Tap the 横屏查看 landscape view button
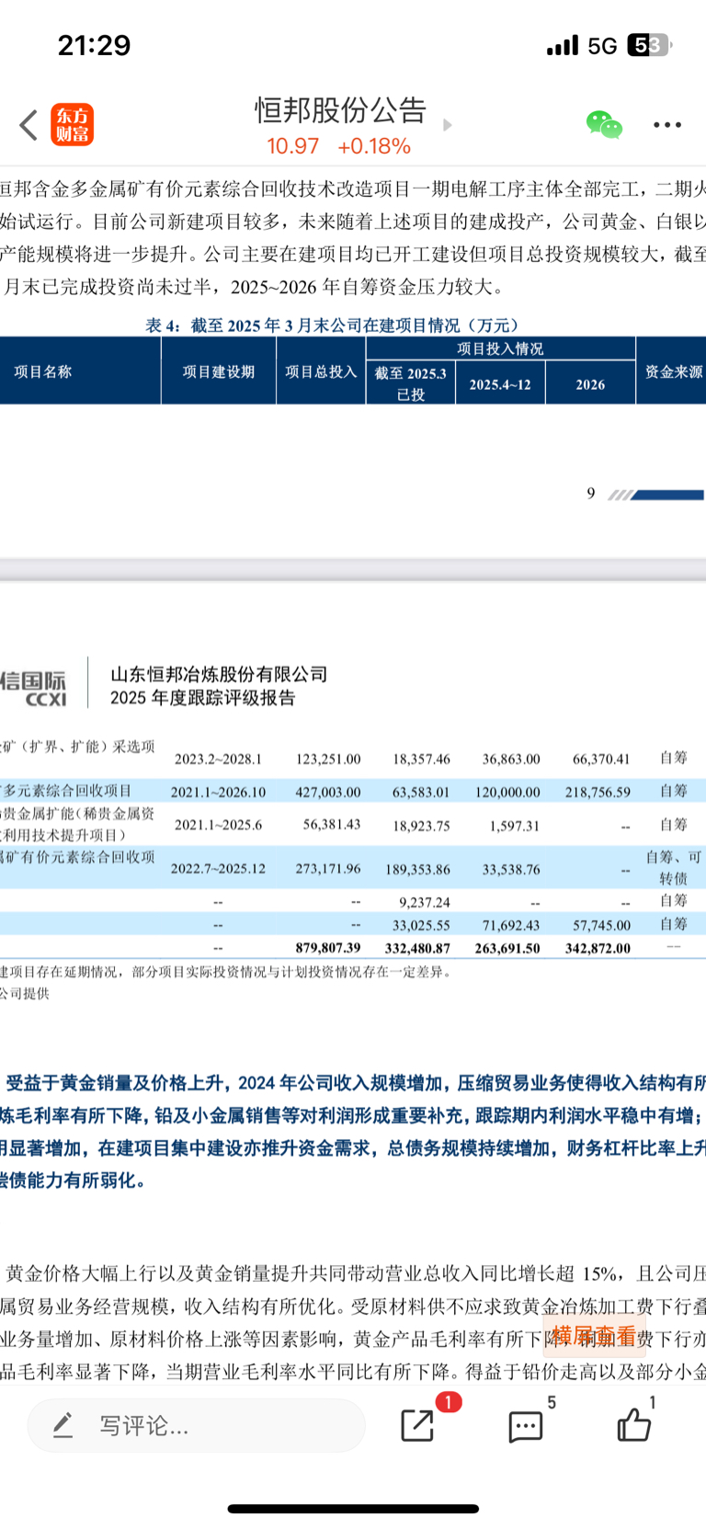This screenshot has width=706, height=1529. 594,1335
